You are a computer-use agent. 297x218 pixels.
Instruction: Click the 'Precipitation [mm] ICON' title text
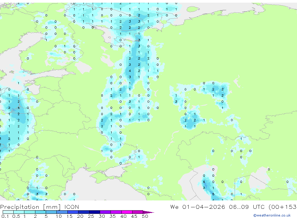40,207
